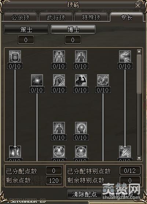Click the skill list scroll up arrow

139,52
